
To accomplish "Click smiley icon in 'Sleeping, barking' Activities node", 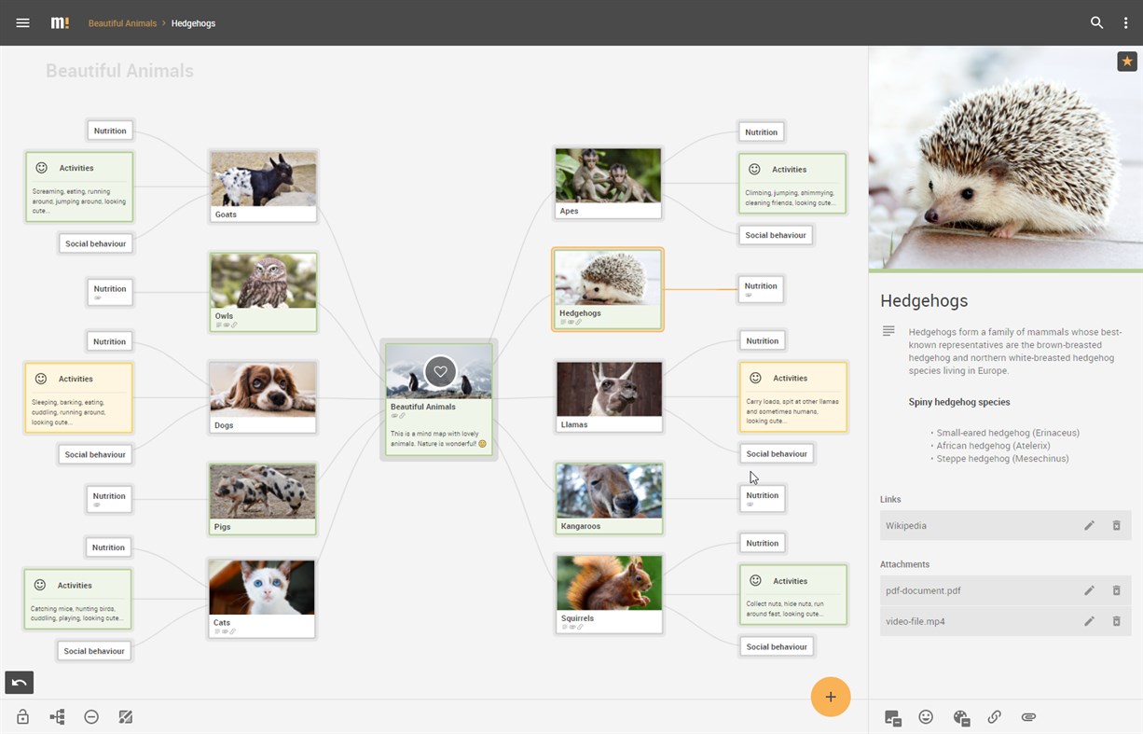I will [x=41, y=379].
